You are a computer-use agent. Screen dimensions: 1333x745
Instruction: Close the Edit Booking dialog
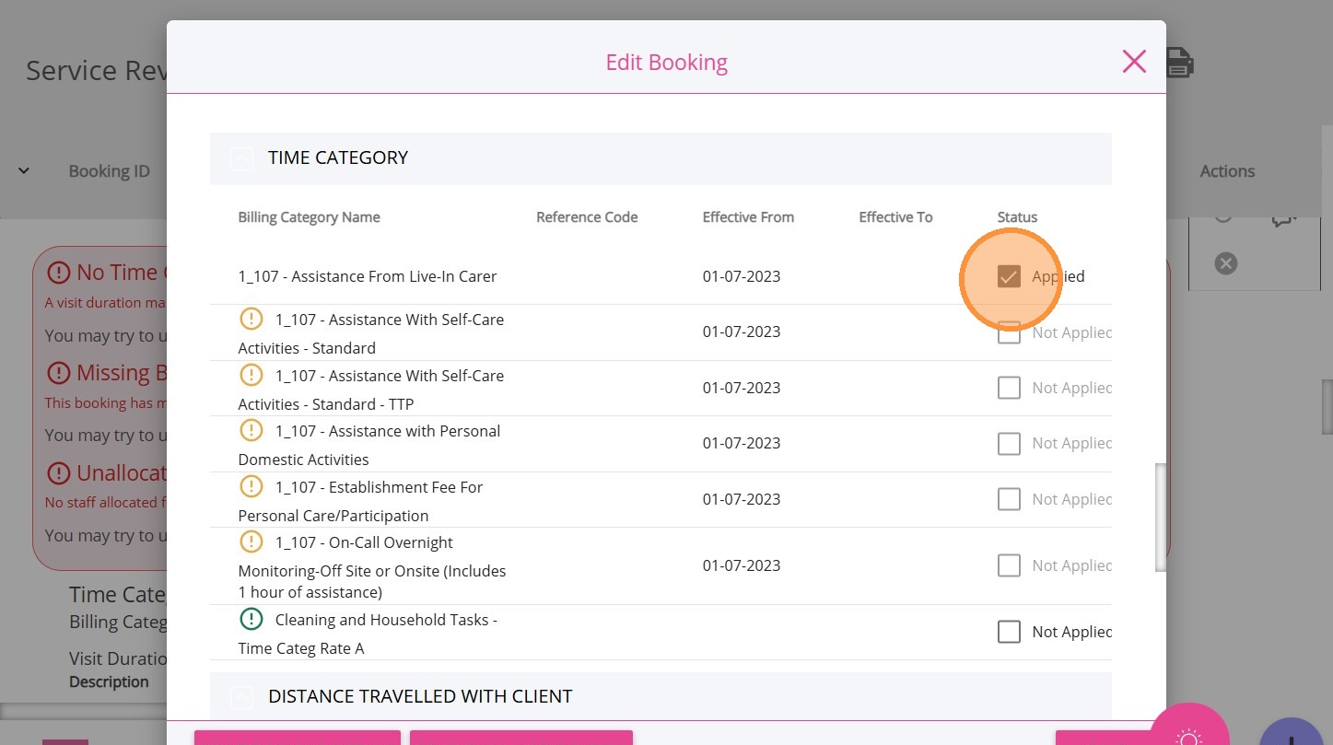pyautogui.click(x=1134, y=62)
